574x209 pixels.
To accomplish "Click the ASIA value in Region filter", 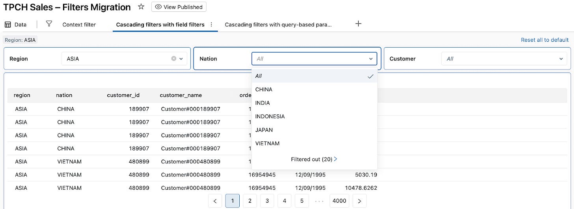I will coord(73,59).
